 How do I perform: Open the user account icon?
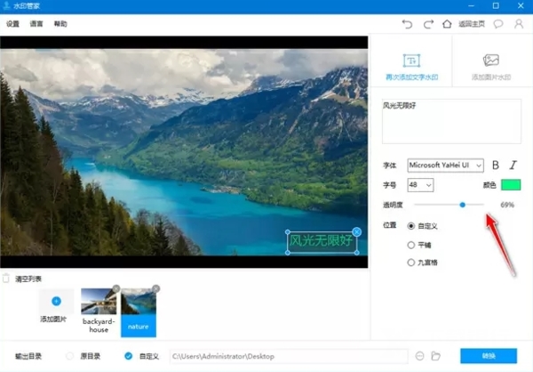519,24
